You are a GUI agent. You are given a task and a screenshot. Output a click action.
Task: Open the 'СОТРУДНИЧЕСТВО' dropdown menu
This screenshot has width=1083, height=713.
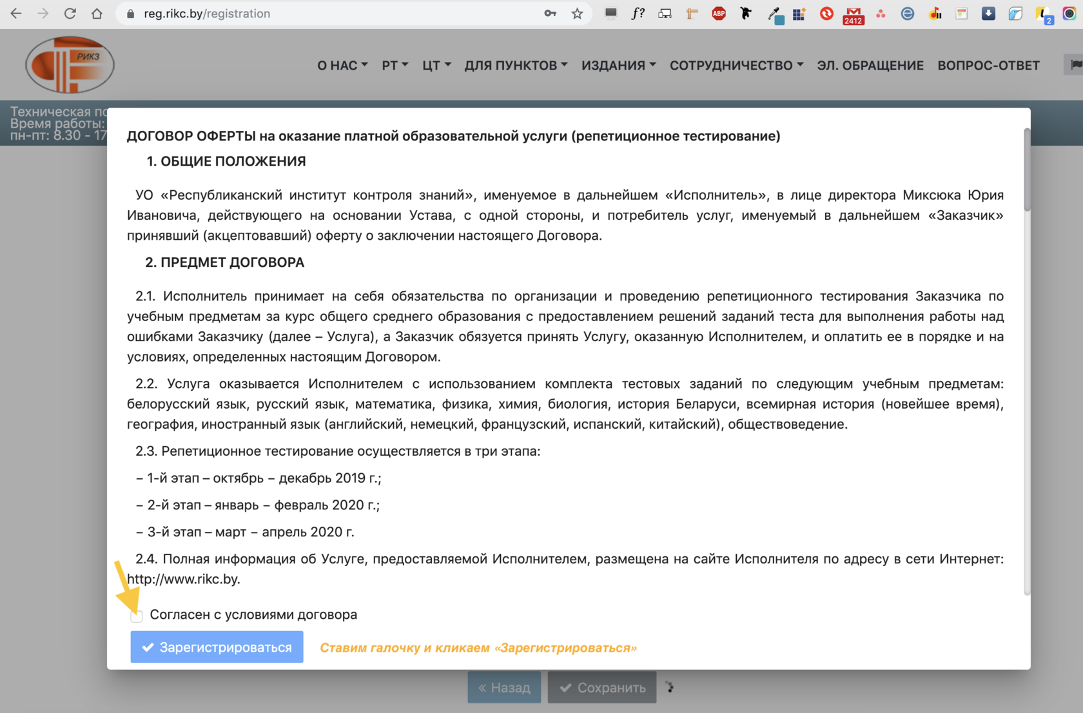tap(736, 65)
